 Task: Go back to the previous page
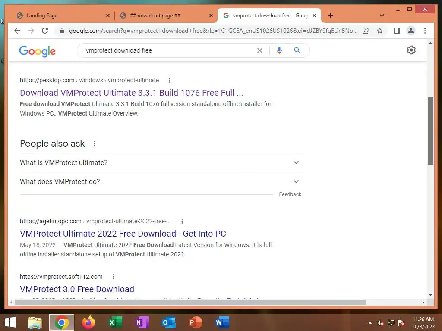(17, 31)
